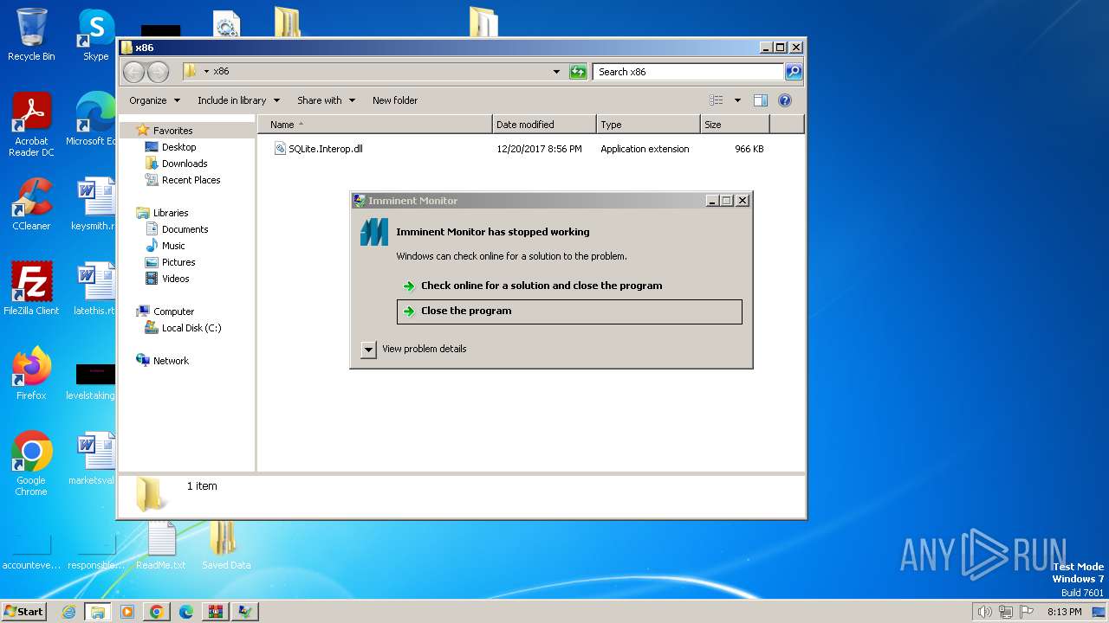Toggle the preview pane icon
This screenshot has height=623, width=1109.
[761, 100]
